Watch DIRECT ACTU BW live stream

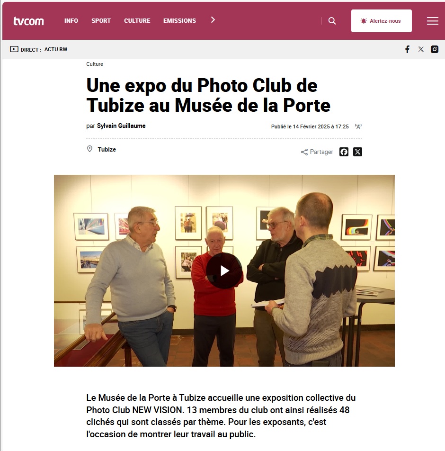click(x=38, y=49)
